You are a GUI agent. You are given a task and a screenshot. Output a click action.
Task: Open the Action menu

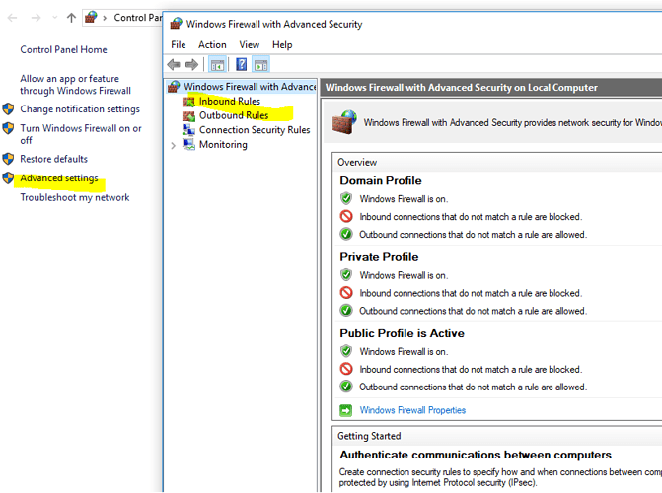(x=212, y=44)
